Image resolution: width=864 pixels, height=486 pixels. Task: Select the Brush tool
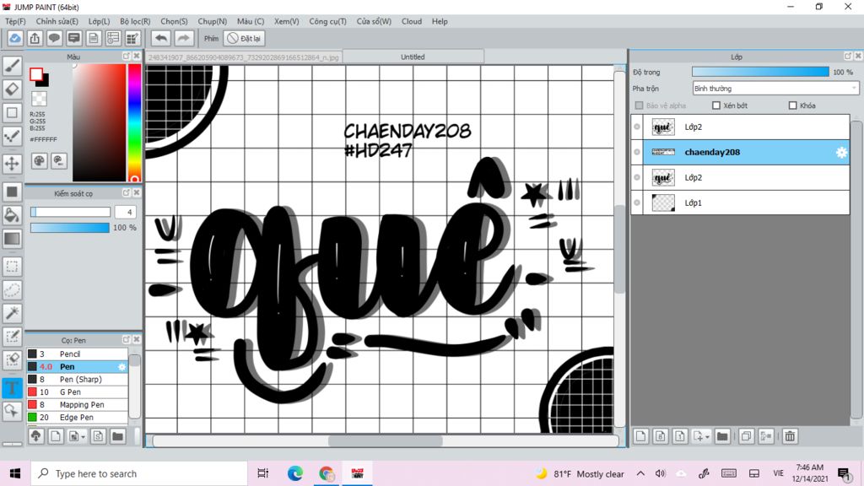point(12,66)
